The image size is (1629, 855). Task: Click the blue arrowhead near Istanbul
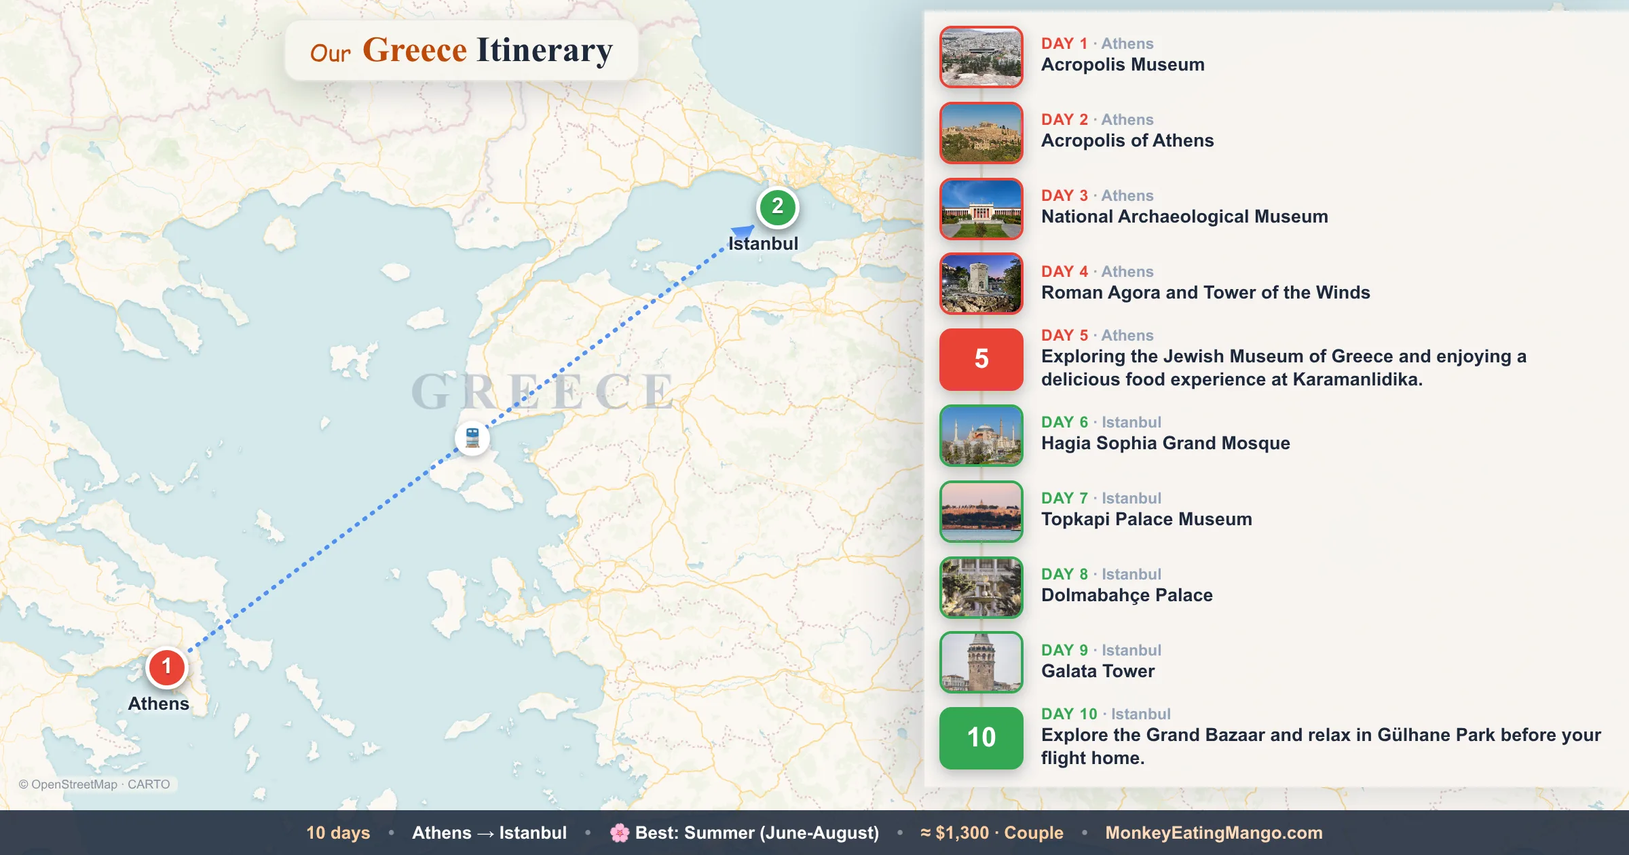pos(743,232)
